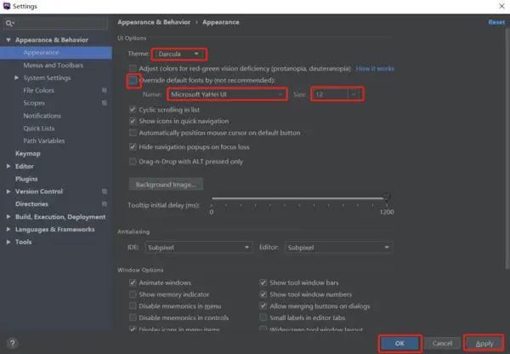
Task: Check Disable mnemonics in controls
Action: tap(133, 317)
